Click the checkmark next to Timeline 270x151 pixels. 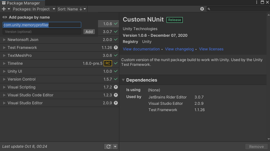(x=116, y=63)
